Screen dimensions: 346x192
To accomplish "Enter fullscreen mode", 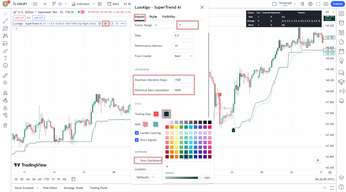I will click(318, 4).
